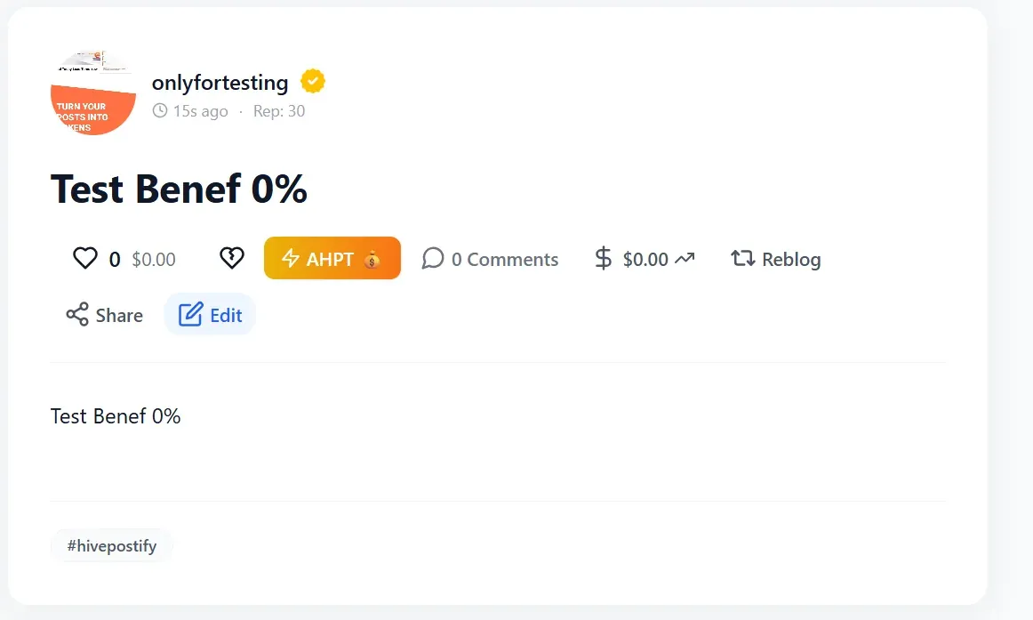The image size is (1033, 620).
Task: Click the broken heart downvote icon
Action: [231, 258]
